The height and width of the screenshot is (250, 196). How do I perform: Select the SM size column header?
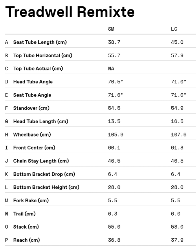click(111, 29)
